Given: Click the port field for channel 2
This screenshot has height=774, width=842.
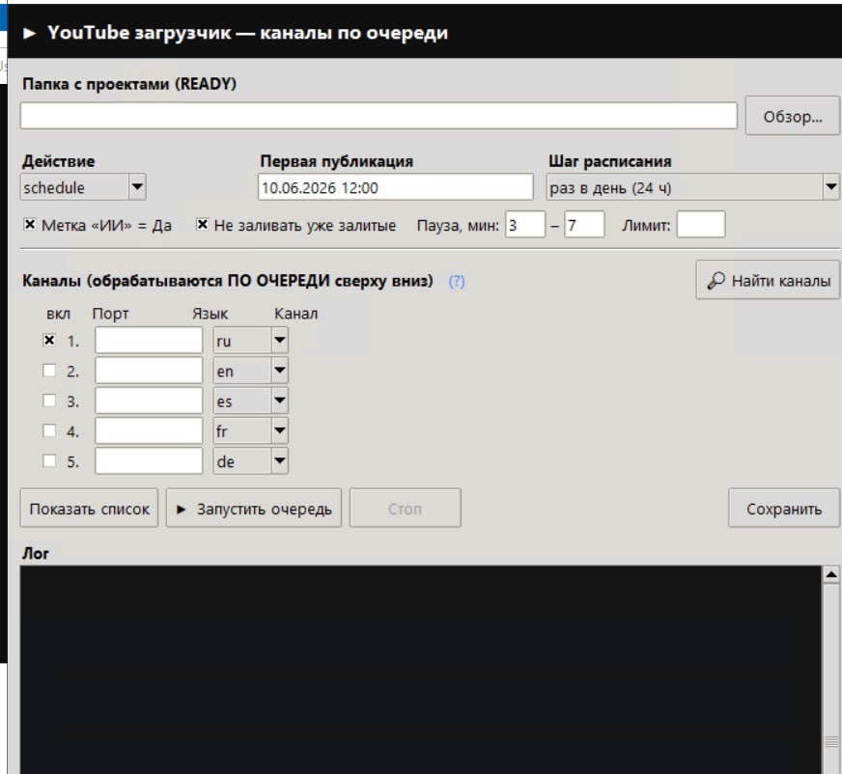Looking at the screenshot, I should pyautogui.click(x=149, y=371).
